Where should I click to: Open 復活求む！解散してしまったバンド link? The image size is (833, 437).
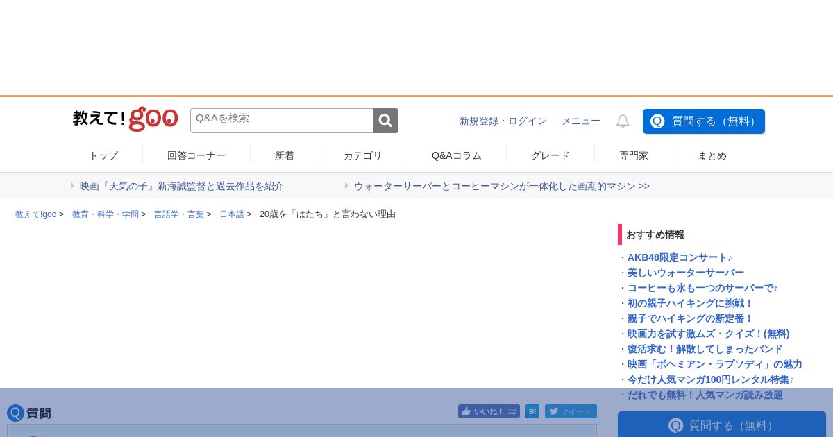click(x=705, y=349)
